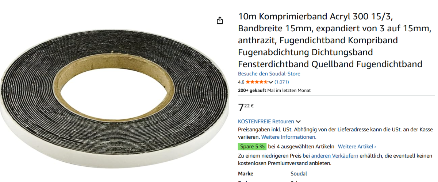Visit the Soudal-Store link
This screenshot has width=438, height=182.
(x=269, y=74)
